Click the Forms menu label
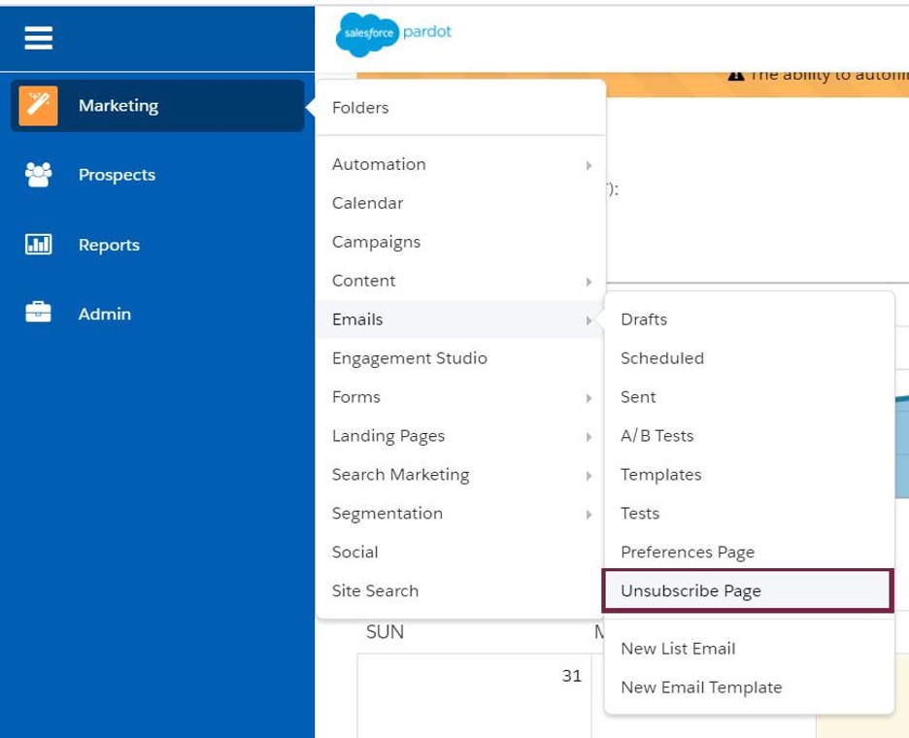This screenshot has height=738, width=909. [356, 397]
